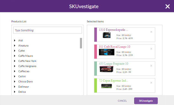This screenshot has height=105, width=174.
Task: Close the SKUvestigate dialog with the X icon
Action: (168, 6)
